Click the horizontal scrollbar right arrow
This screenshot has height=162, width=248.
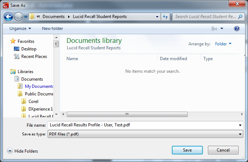(x=242, y=114)
